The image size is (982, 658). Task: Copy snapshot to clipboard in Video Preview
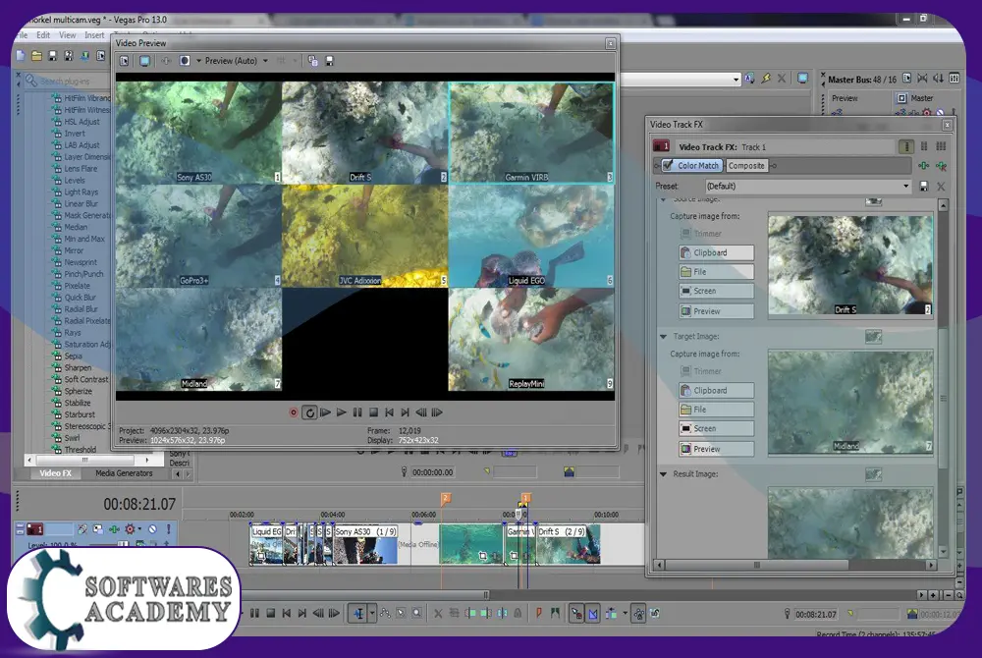[x=312, y=61]
